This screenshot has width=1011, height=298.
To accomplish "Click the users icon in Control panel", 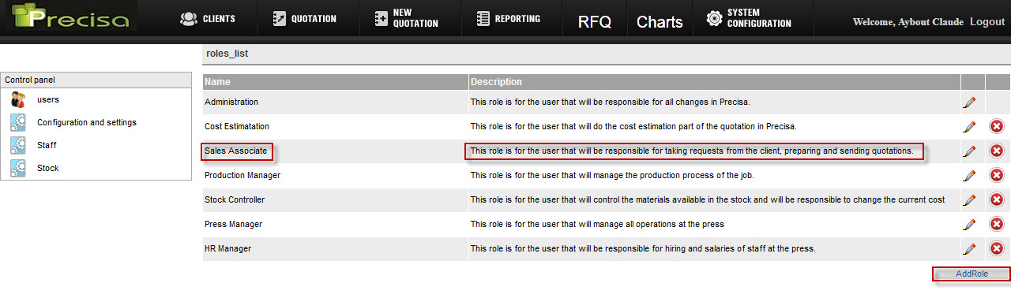I will 18,100.
